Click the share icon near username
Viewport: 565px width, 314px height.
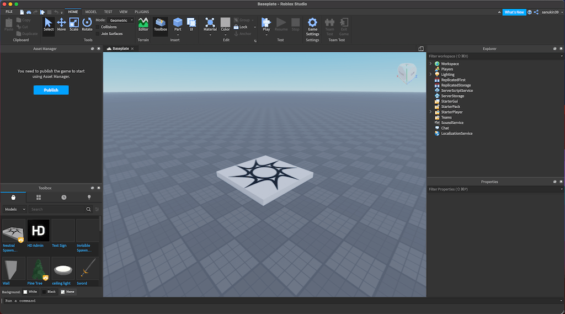click(536, 12)
